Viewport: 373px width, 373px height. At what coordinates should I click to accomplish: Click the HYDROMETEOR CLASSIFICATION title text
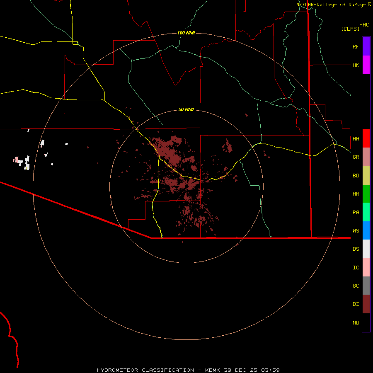pos(145,370)
